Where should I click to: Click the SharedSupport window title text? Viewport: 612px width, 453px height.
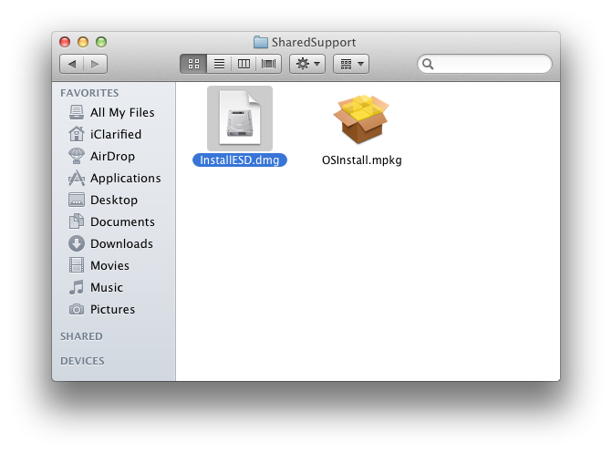[x=314, y=42]
